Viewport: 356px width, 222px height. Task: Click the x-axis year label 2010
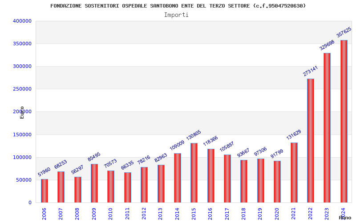[x=110, y=214]
